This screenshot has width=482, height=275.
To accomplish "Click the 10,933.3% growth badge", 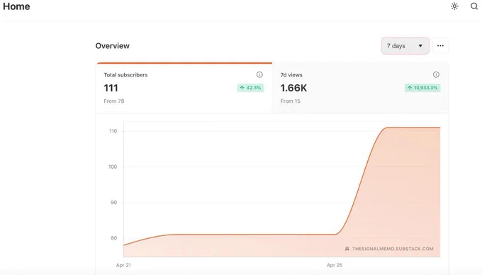I will click(422, 88).
